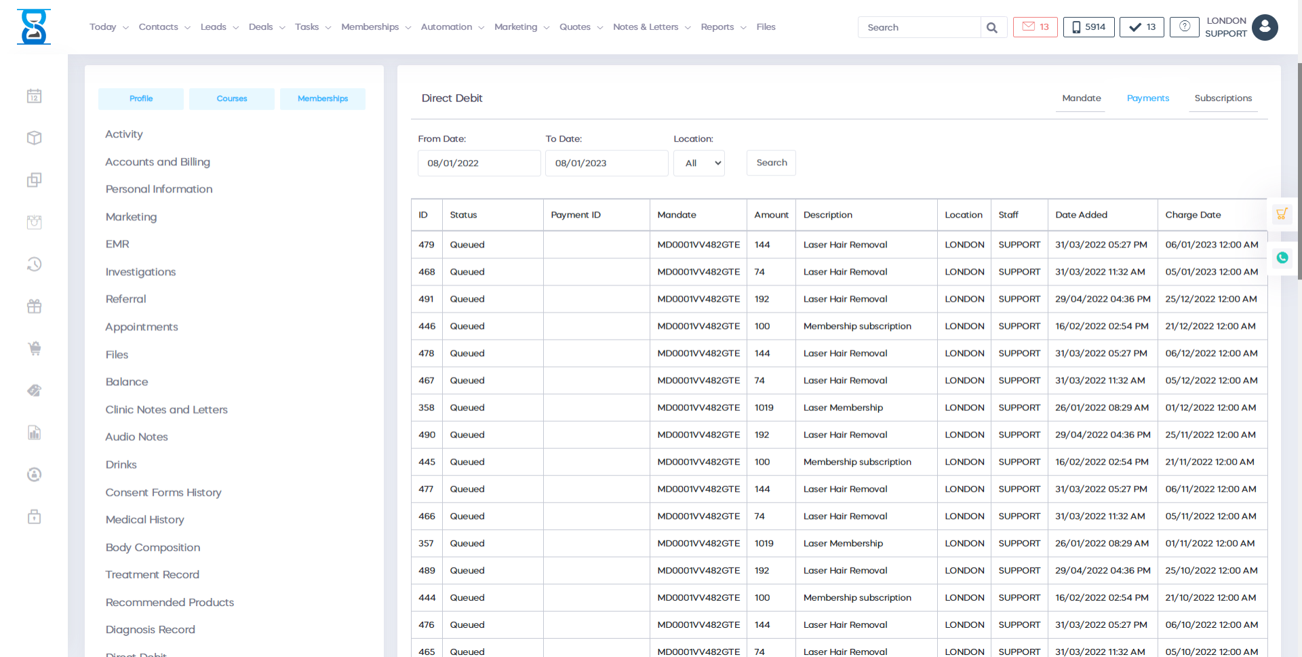Expand the Memberships top menu
The height and width of the screenshot is (657, 1302).
(376, 27)
